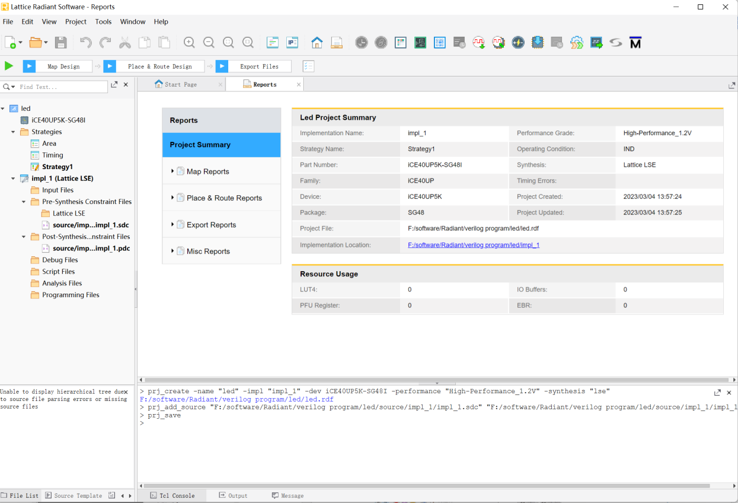Launch the ModelSim M icon
The height and width of the screenshot is (503, 738).
[x=635, y=43]
